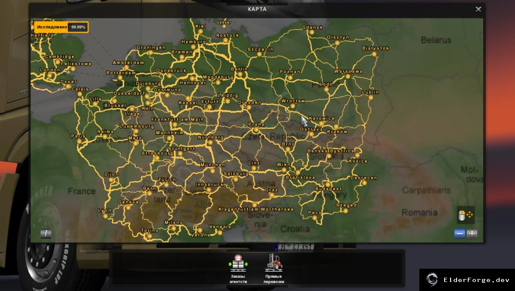Click the London label on the map
The height and width of the screenshot is (291, 515).
(x=50, y=70)
